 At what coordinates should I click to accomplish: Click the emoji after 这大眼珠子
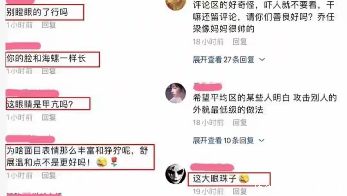point(244,179)
